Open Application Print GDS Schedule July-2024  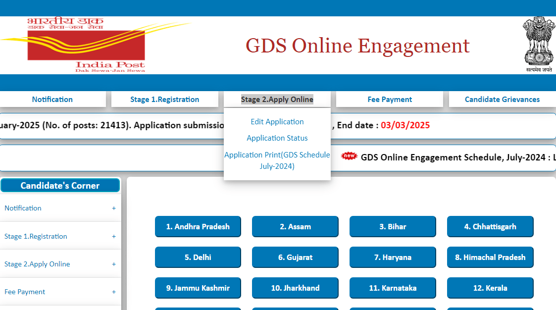[x=277, y=160]
